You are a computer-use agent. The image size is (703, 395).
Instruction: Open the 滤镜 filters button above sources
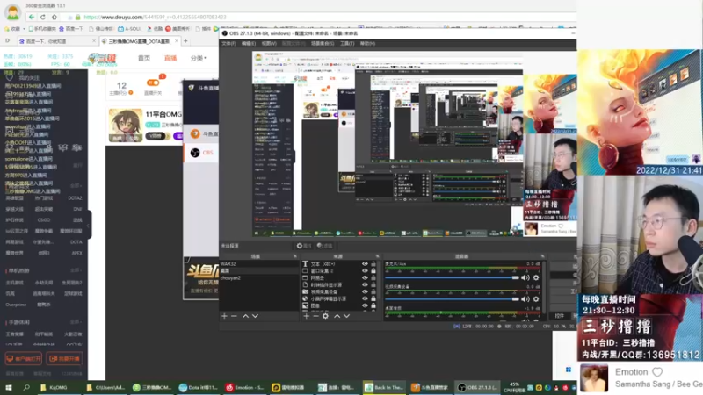click(x=325, y=246)
